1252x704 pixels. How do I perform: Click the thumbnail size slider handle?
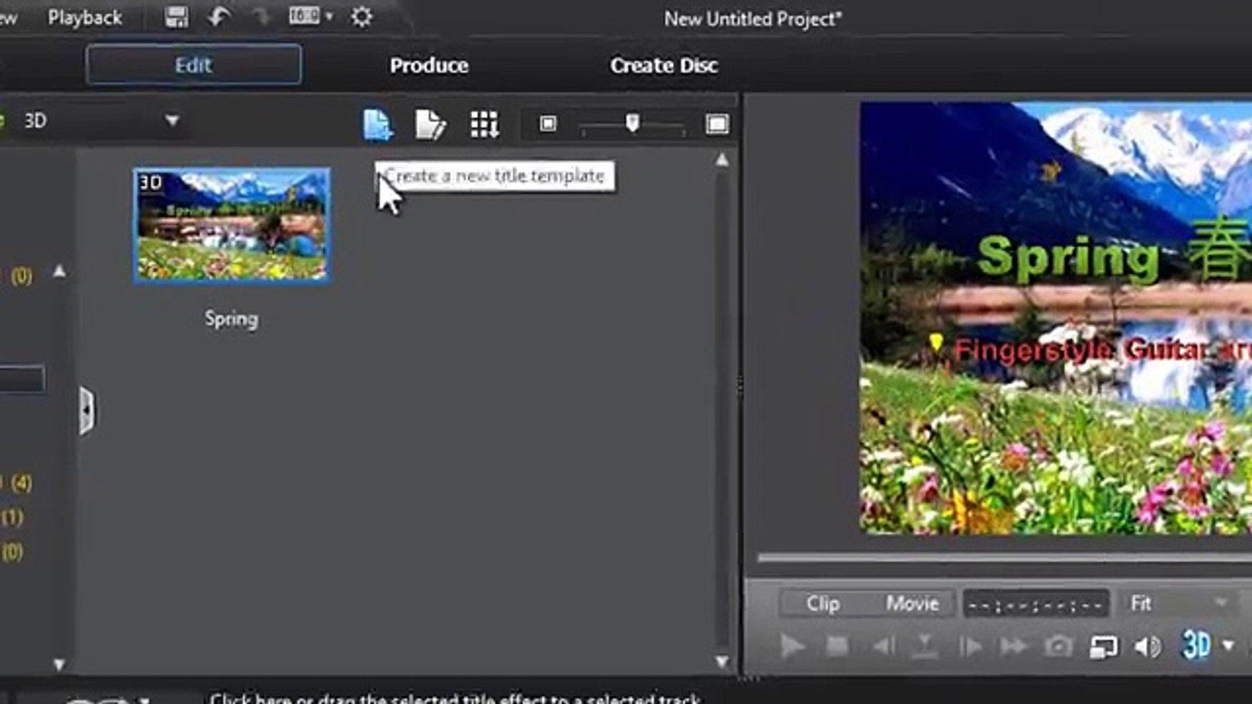(632, 123)
